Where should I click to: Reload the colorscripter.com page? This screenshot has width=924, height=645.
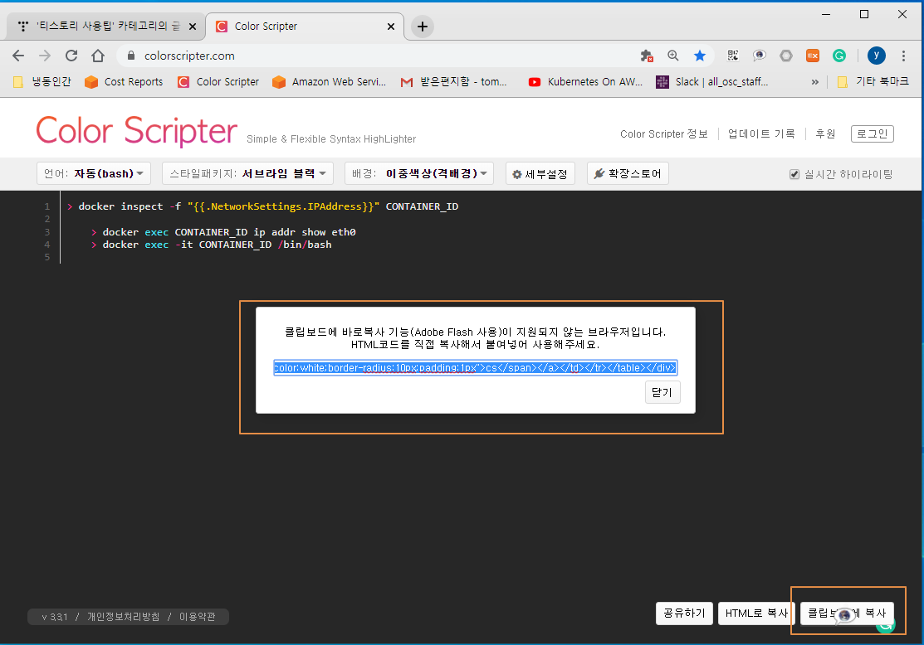[71, 56]
